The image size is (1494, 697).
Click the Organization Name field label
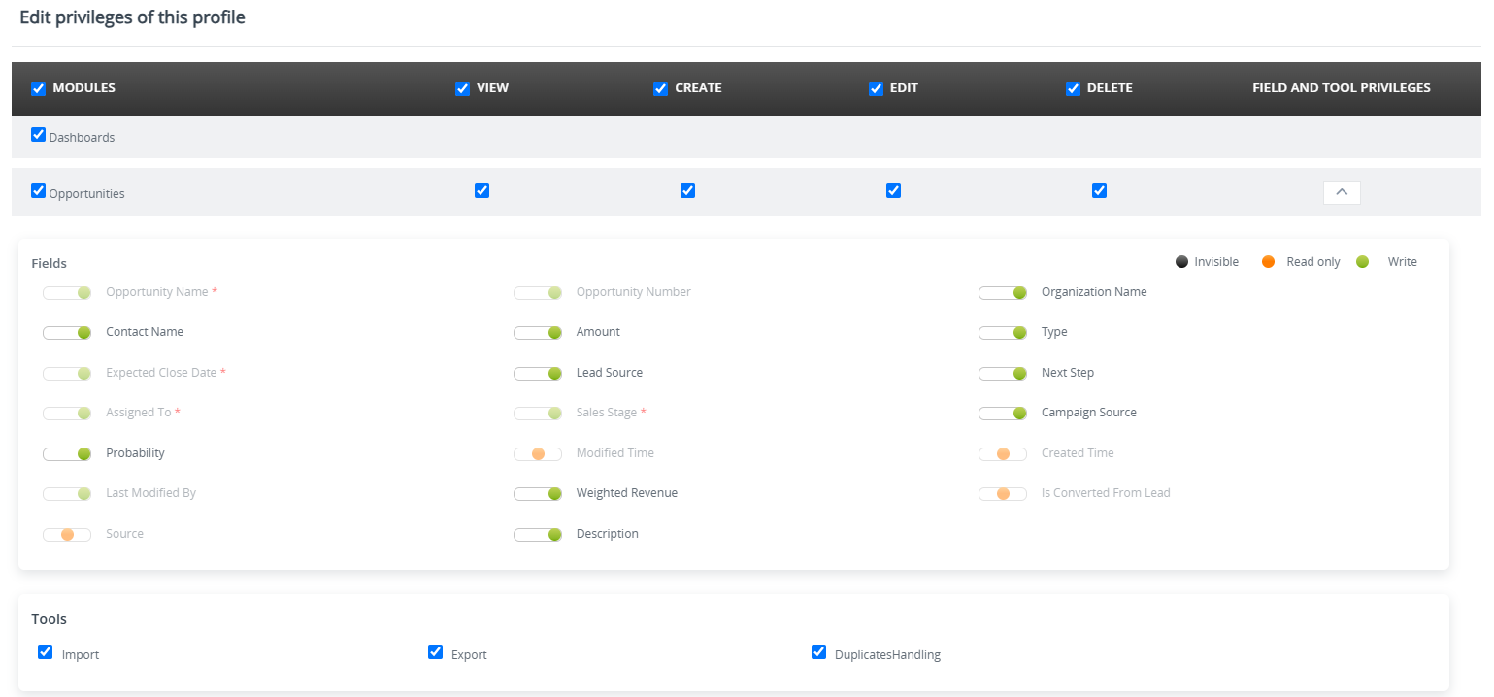(1094, 292)
